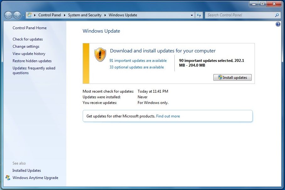Expand the arrow after Control Panel breadcrumb
Viewport: 285px width, 190px height.
(x=64, y=15)
